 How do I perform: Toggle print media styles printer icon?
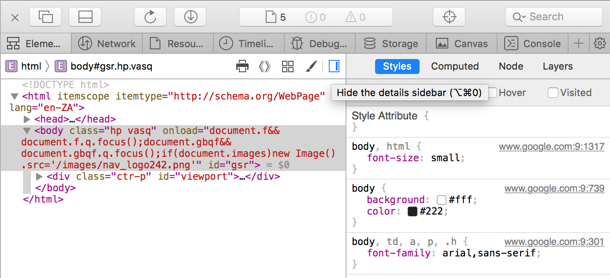tap(242, 67)
